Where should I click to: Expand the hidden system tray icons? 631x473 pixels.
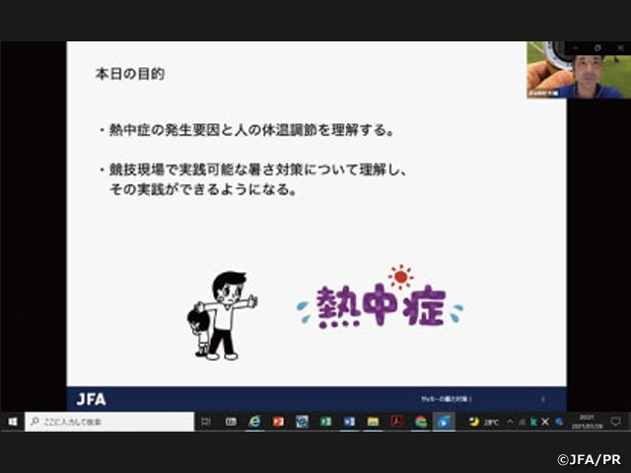(x=511, y=421)
